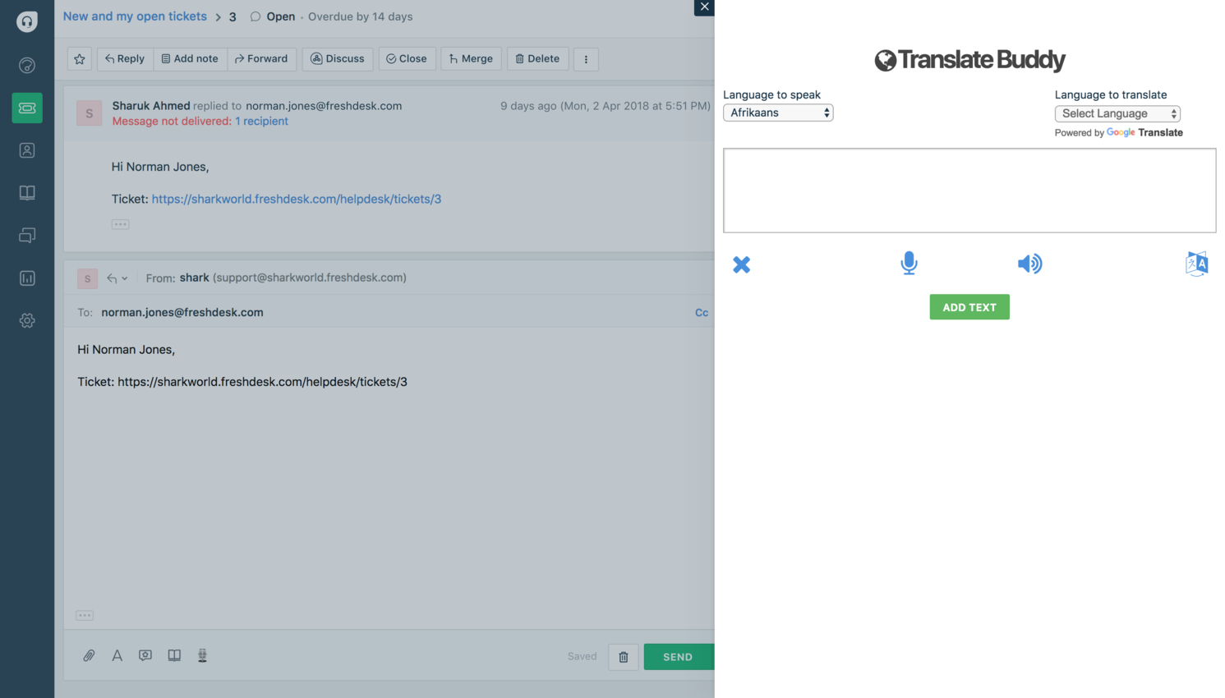Expand quoted text in Sharuk's message
Image resolution: width=1225 pixels, height=698 pixels.
click(120, 224)
